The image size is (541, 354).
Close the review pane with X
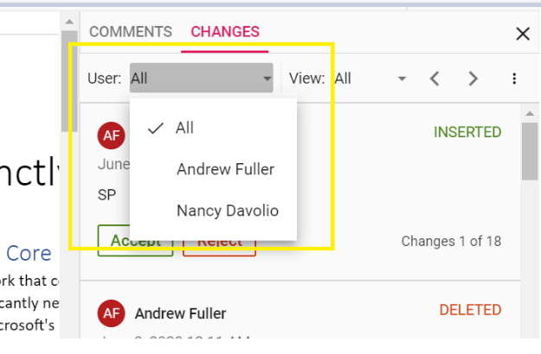tap(522, 34)
